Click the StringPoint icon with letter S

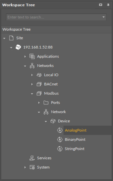tap(60, 149)
